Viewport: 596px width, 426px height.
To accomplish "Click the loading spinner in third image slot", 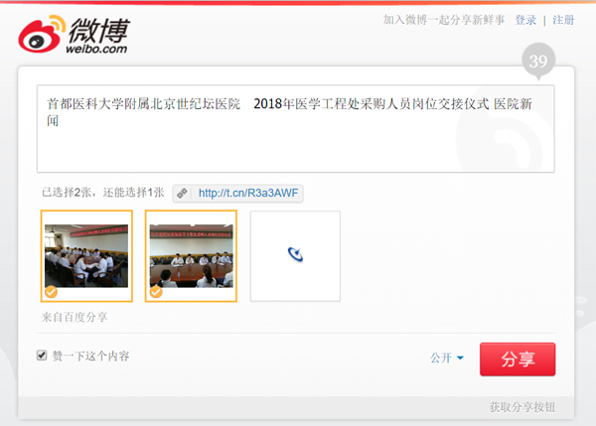I will coord(295,254).
